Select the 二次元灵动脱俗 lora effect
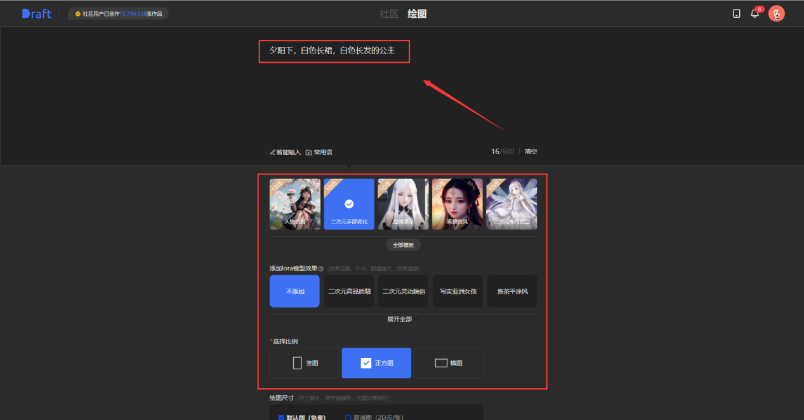The width and height of the screenshot is (804, 420). click(x=404, y=291)
